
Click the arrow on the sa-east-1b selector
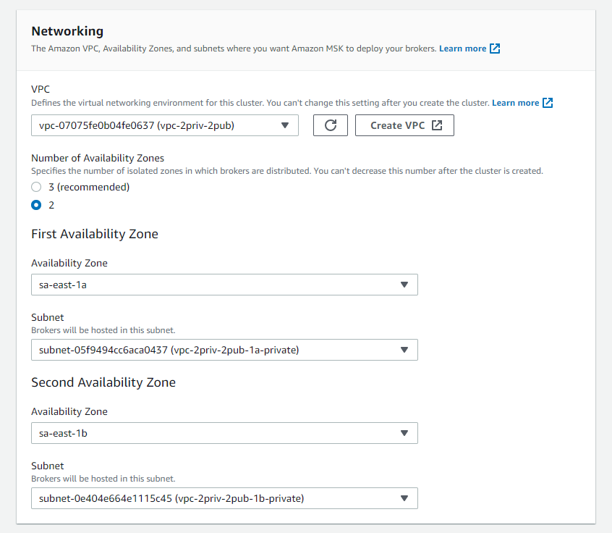click(404, 433)
